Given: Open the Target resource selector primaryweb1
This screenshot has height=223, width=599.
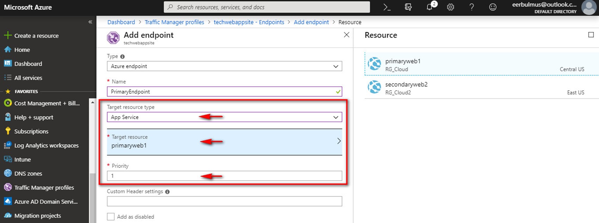Looking at the screenshot, I should pyautogui.click(x=224, y=142).
